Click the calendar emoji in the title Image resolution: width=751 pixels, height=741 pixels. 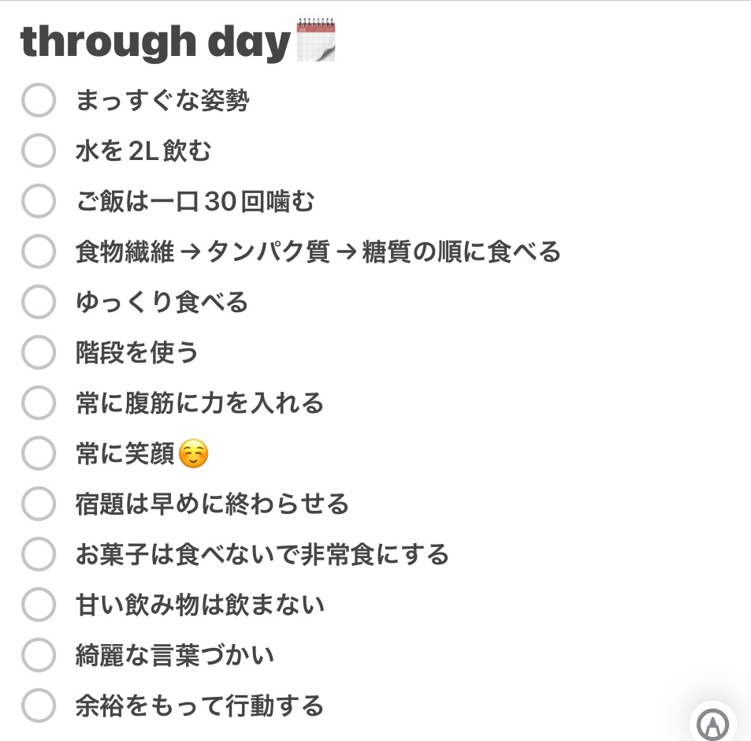[x=316, y=43]
